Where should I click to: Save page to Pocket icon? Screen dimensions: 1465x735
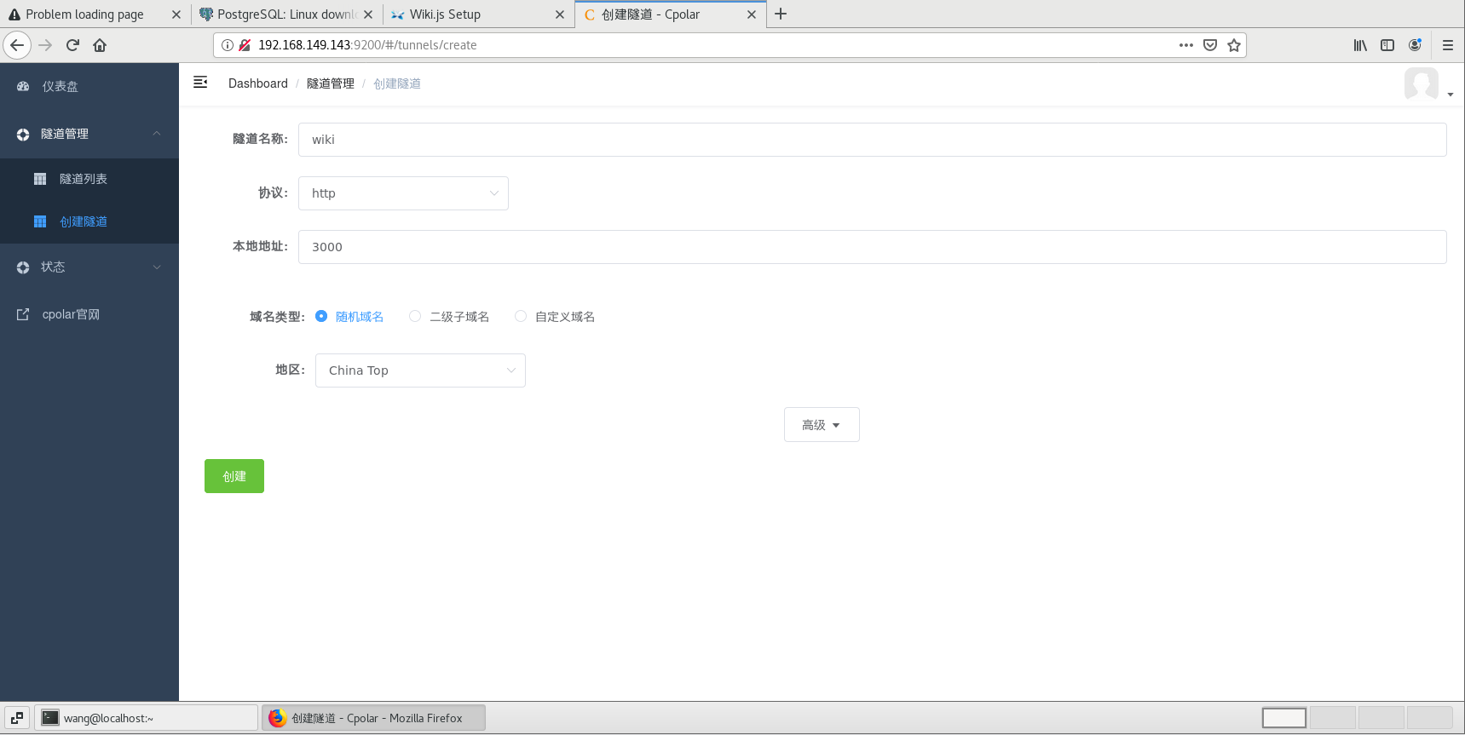[1210, 45]
